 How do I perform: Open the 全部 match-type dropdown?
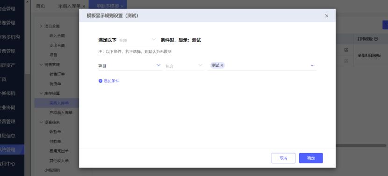[138, 40]
